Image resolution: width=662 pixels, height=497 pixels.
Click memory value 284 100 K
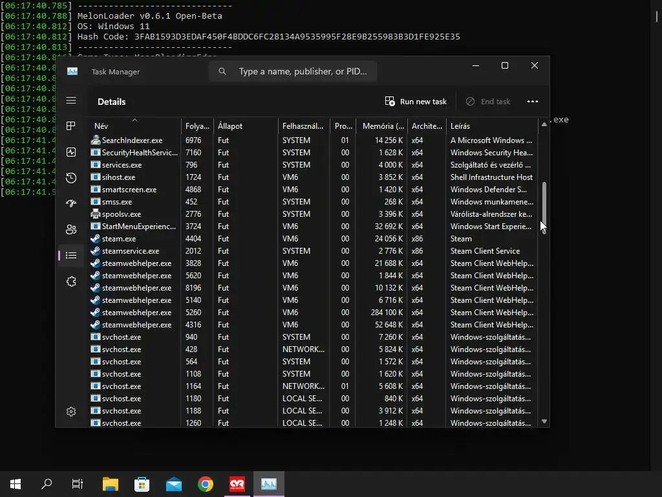point(387,313)
